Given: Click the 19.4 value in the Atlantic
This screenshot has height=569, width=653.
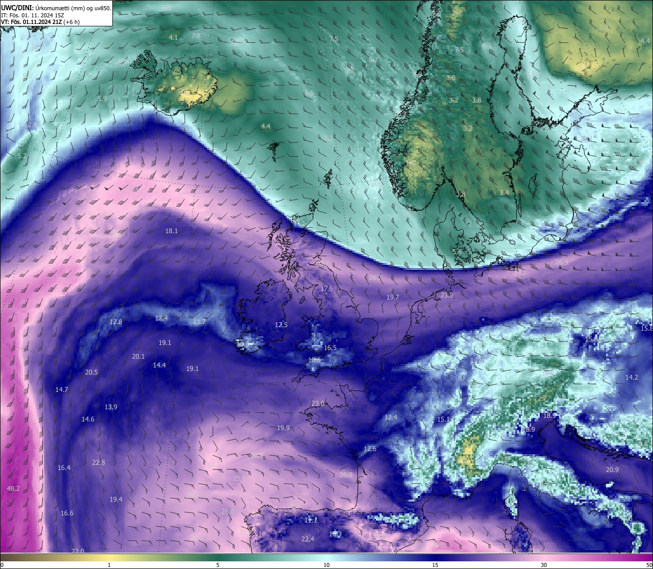Looking at the screenshot, I should tap(116, 500).
